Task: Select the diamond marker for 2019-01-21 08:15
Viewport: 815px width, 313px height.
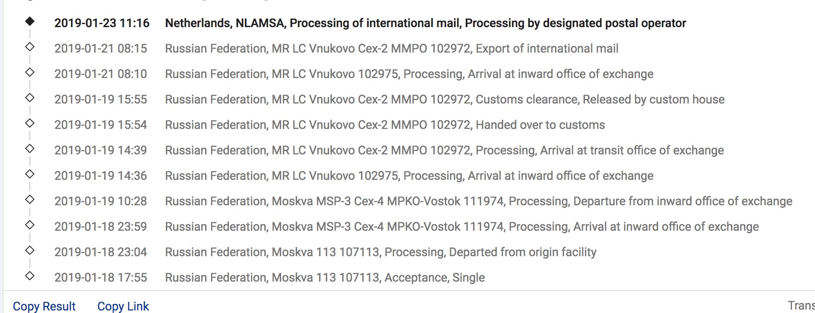Action: tap(30, 47)
